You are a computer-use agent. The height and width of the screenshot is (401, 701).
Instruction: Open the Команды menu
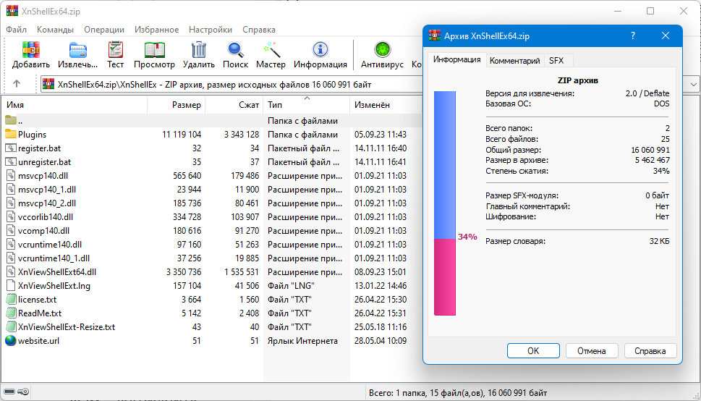(55, 30)
